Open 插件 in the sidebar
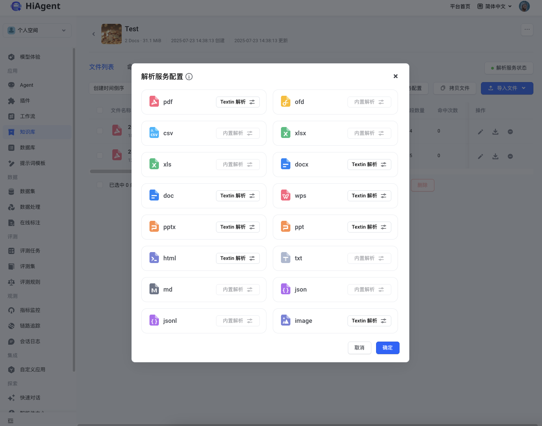This screenshot has width=542, height=426. 37,101
